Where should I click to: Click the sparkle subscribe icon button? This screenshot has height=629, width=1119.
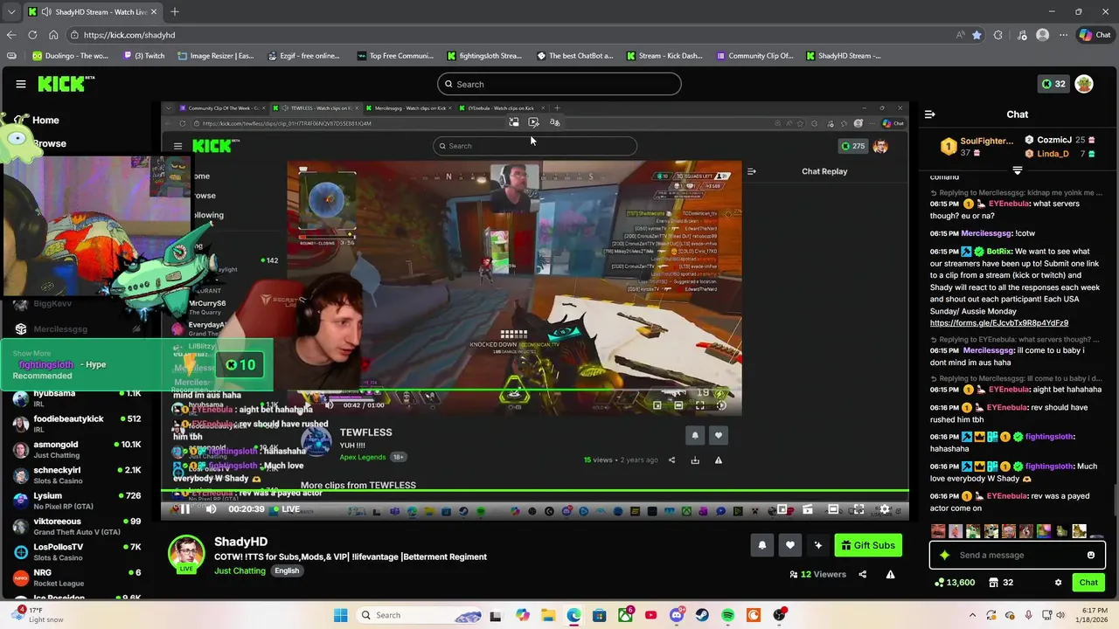[817, 545]
